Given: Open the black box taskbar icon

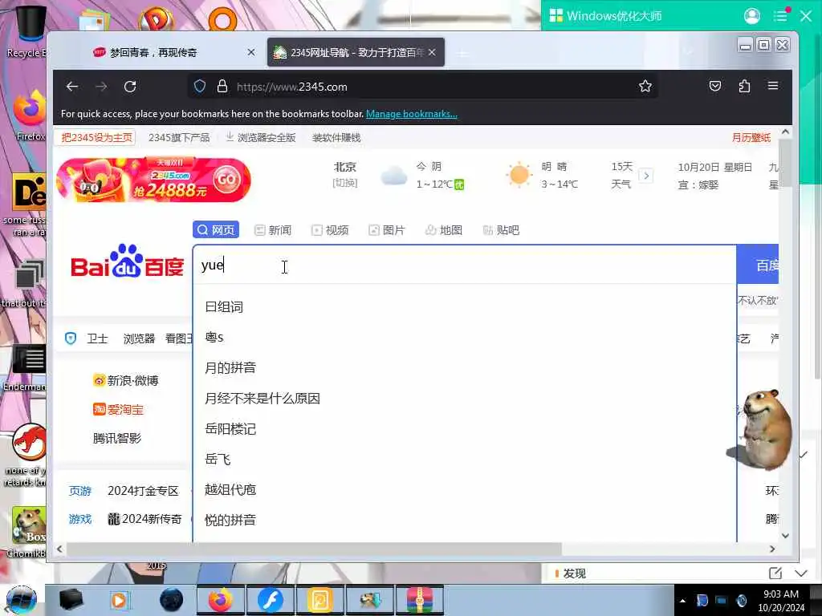Looking at the screenshot, I should coord(71,600).
